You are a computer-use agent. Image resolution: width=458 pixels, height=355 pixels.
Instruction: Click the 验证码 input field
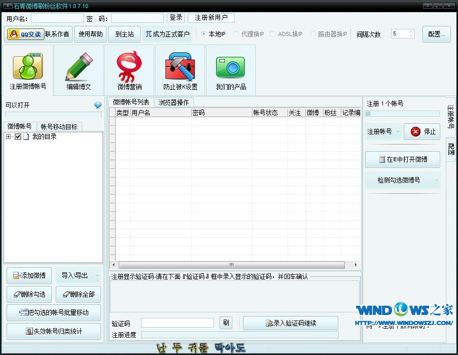point(178,323)
